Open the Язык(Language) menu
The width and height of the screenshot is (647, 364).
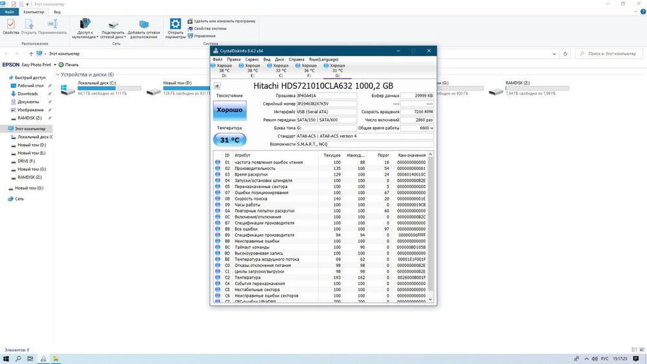[323, 59]
